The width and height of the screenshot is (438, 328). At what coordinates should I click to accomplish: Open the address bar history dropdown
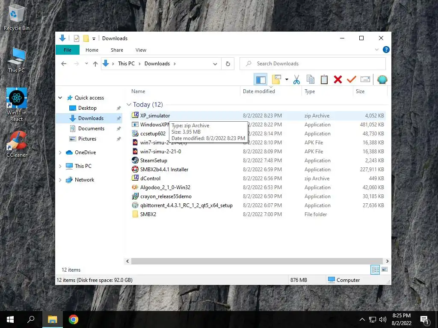click(x=215, y=64)
